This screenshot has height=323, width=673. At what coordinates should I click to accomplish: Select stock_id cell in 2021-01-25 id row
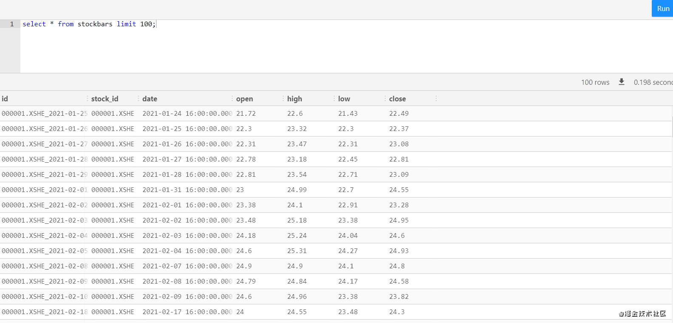click(x=113, y=114)
